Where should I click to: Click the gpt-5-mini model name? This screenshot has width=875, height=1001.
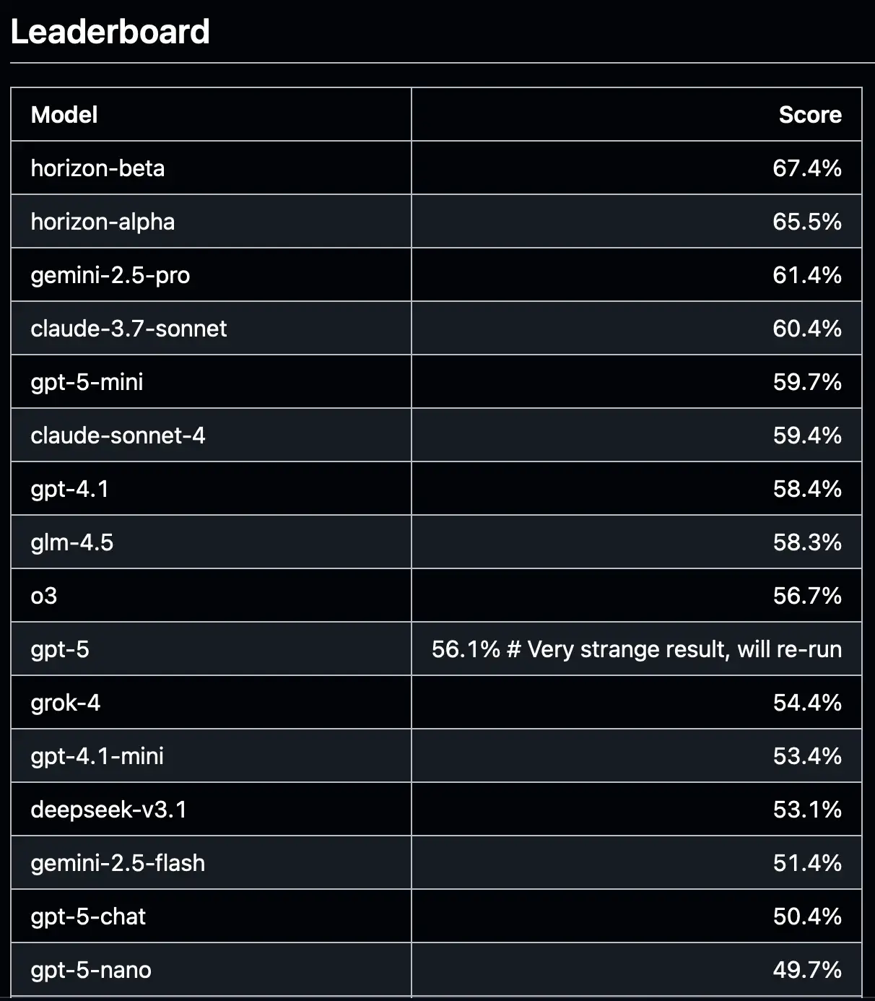pyautogui.click(x=87, y=382)
